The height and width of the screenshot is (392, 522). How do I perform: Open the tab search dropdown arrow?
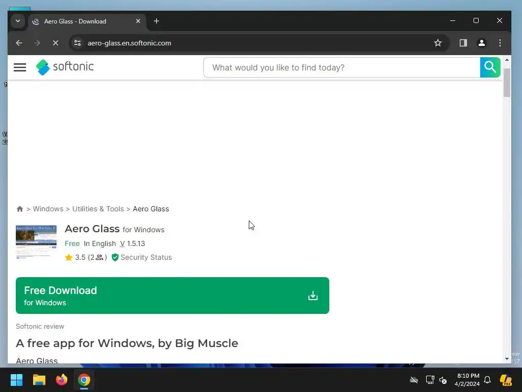click(18, 21)
